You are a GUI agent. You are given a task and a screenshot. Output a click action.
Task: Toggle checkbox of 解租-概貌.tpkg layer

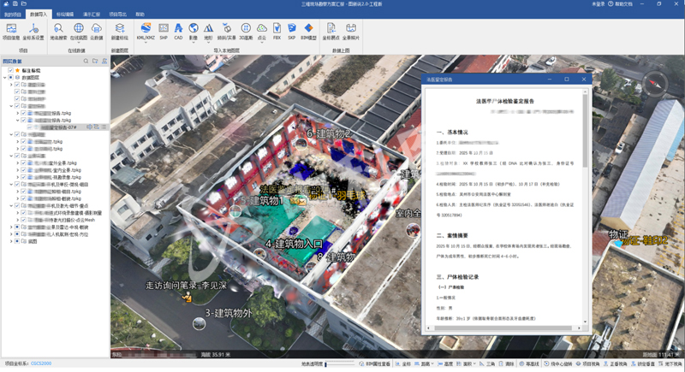(24, 198)
